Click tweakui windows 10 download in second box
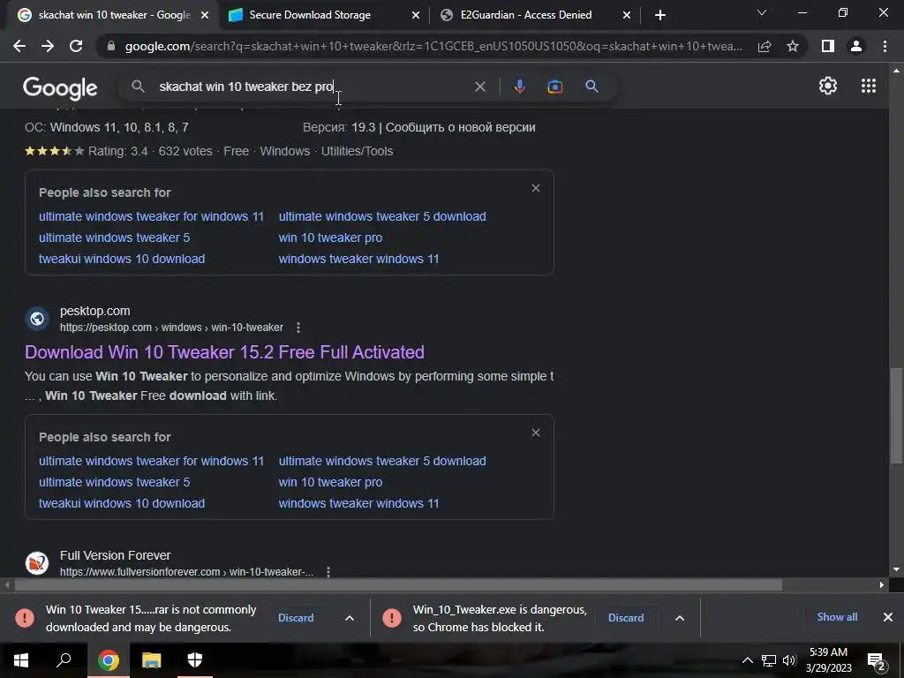Screen dimensions: 904x678 (122, 503)
